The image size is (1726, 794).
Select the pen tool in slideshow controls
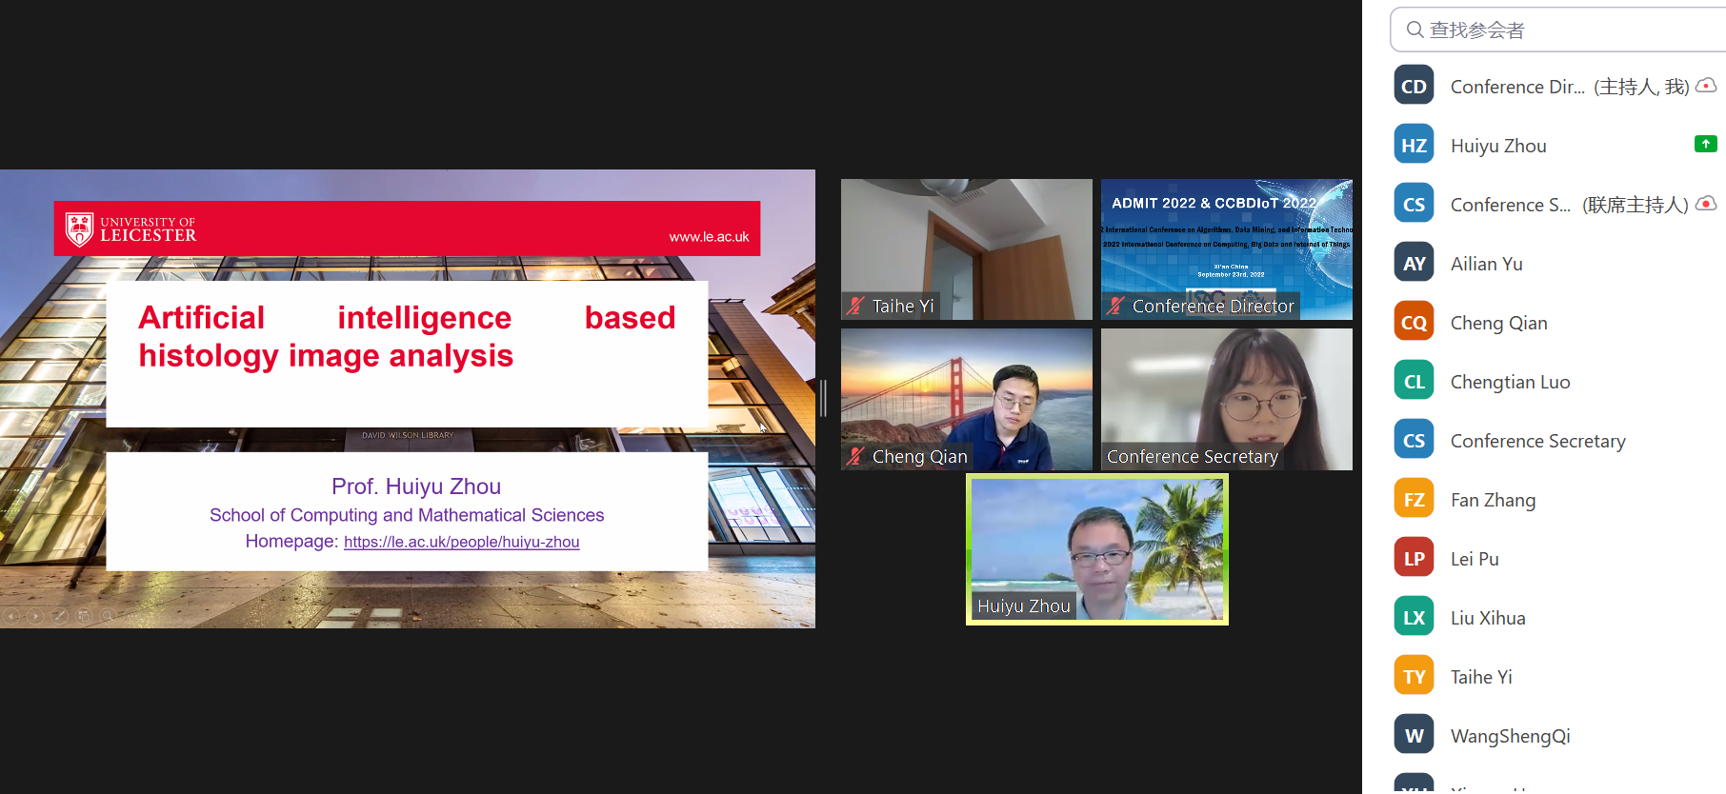tap(59, 616)
